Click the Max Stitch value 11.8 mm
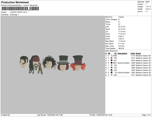152x117 pixels. point(122,41)
